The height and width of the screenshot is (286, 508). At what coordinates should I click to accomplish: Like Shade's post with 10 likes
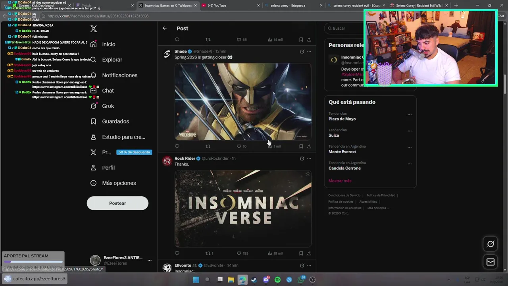coord(242,146)
